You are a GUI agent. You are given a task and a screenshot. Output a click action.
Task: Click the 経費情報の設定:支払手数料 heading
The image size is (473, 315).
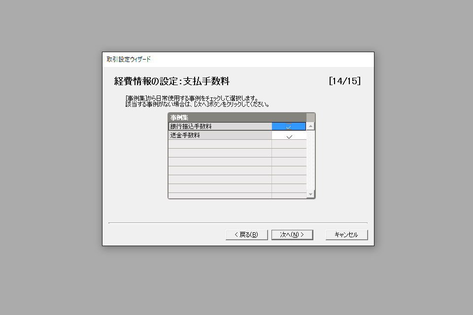171,81
